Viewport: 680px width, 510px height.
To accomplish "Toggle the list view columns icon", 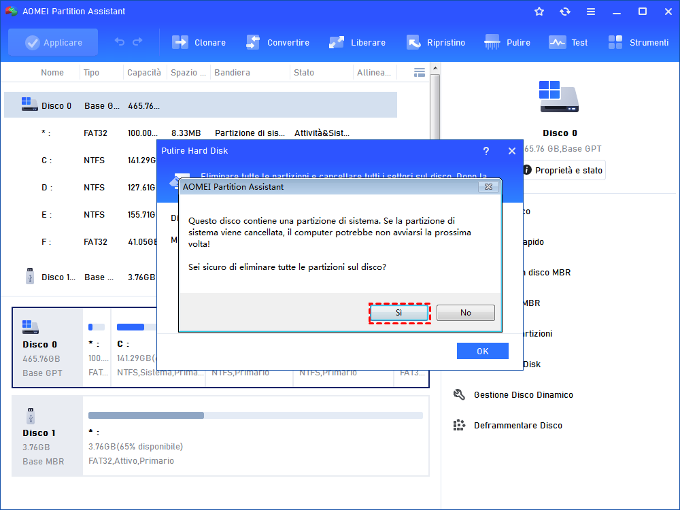I will 420,73.
